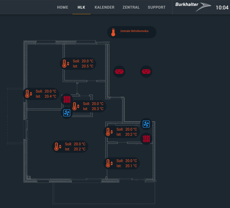230x208 pixels.
Task: Toggle the left red power socket
Action: pyautogui.click(x=119, y=72)
